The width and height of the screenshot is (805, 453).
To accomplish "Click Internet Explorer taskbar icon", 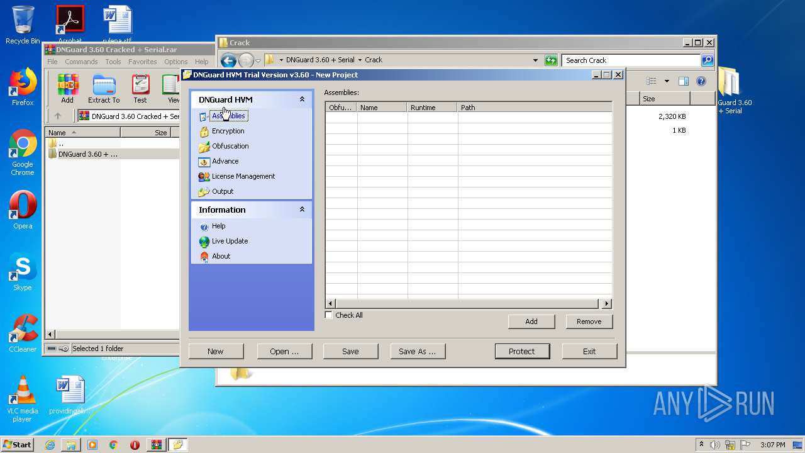I will [x=50, y=445].
